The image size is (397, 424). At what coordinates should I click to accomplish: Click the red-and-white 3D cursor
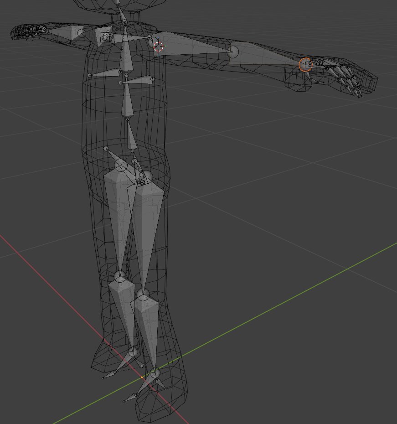(x=158, y=47)
